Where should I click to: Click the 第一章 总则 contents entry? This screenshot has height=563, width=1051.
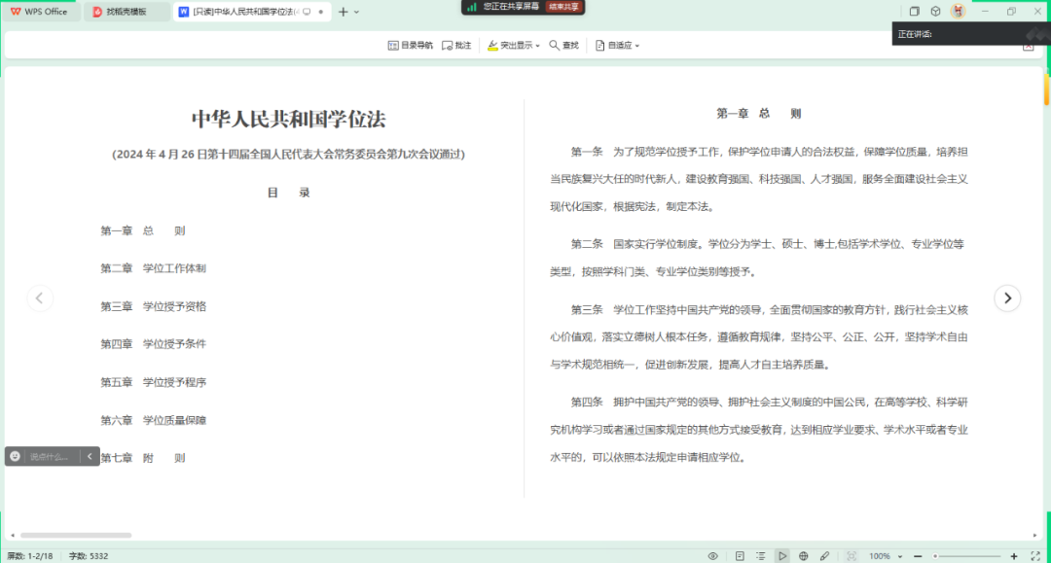[143, 231]
